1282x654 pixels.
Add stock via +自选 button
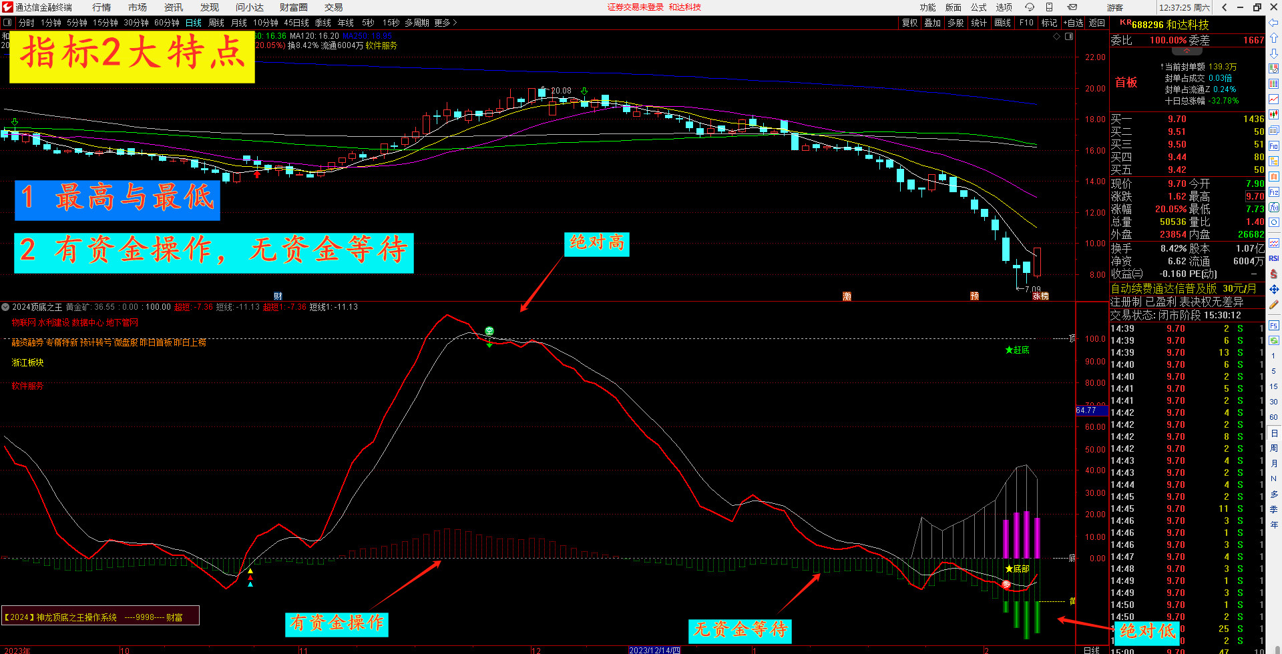tap(1072, 23)
